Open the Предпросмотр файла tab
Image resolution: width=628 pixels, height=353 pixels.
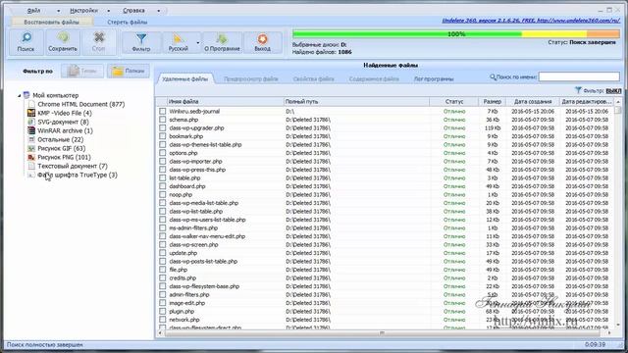(251, 78)
